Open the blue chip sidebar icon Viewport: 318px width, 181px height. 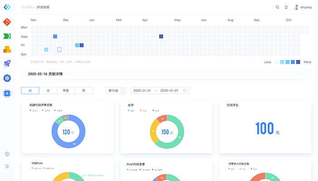tap(7, 93)
